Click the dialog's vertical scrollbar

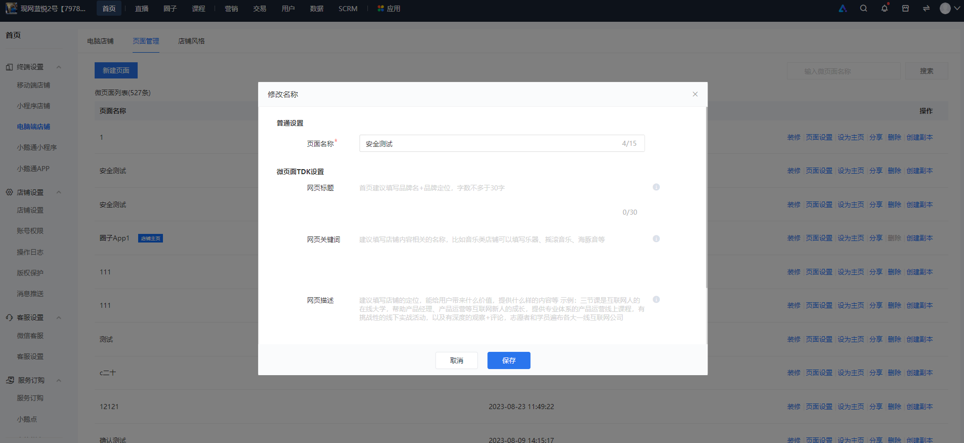tap(706, 197)
